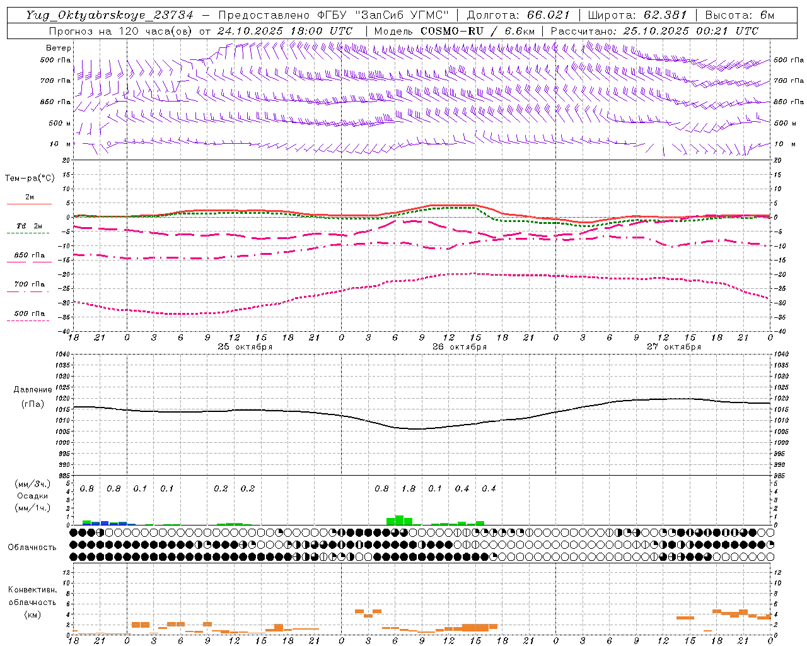Click the 'Конвективн.' convective cloud label
Viewport: 807px width, 646px height.
pos(32,590)
